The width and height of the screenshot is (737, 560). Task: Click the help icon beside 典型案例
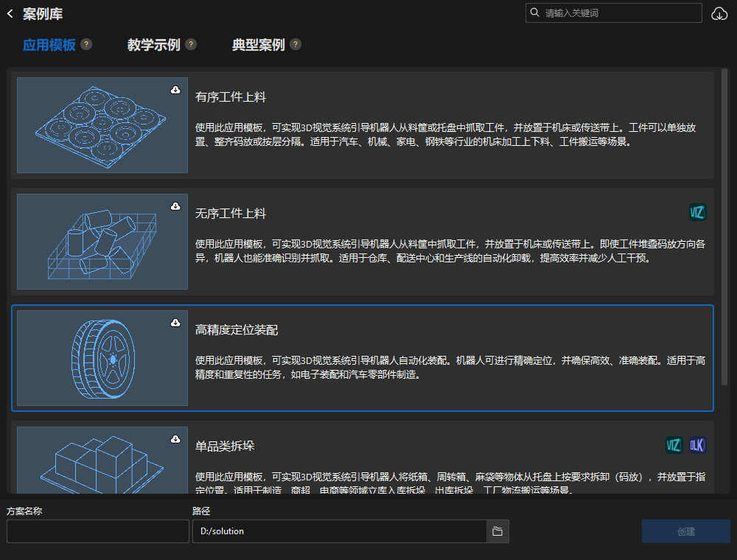[x=296, y=44]
